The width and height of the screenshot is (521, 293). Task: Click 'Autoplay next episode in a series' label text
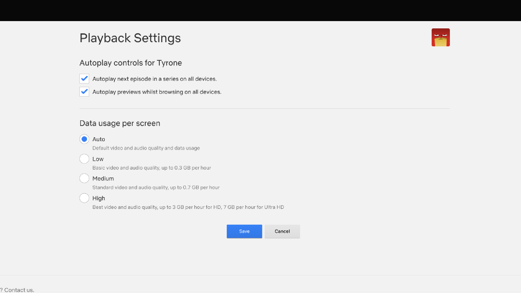[154, 79]
